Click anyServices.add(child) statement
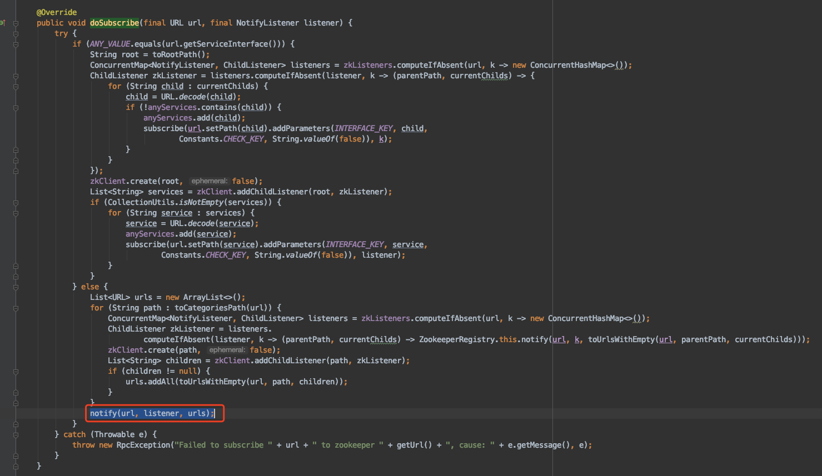This screenshot has height=476, width=822. pos(194,118)
